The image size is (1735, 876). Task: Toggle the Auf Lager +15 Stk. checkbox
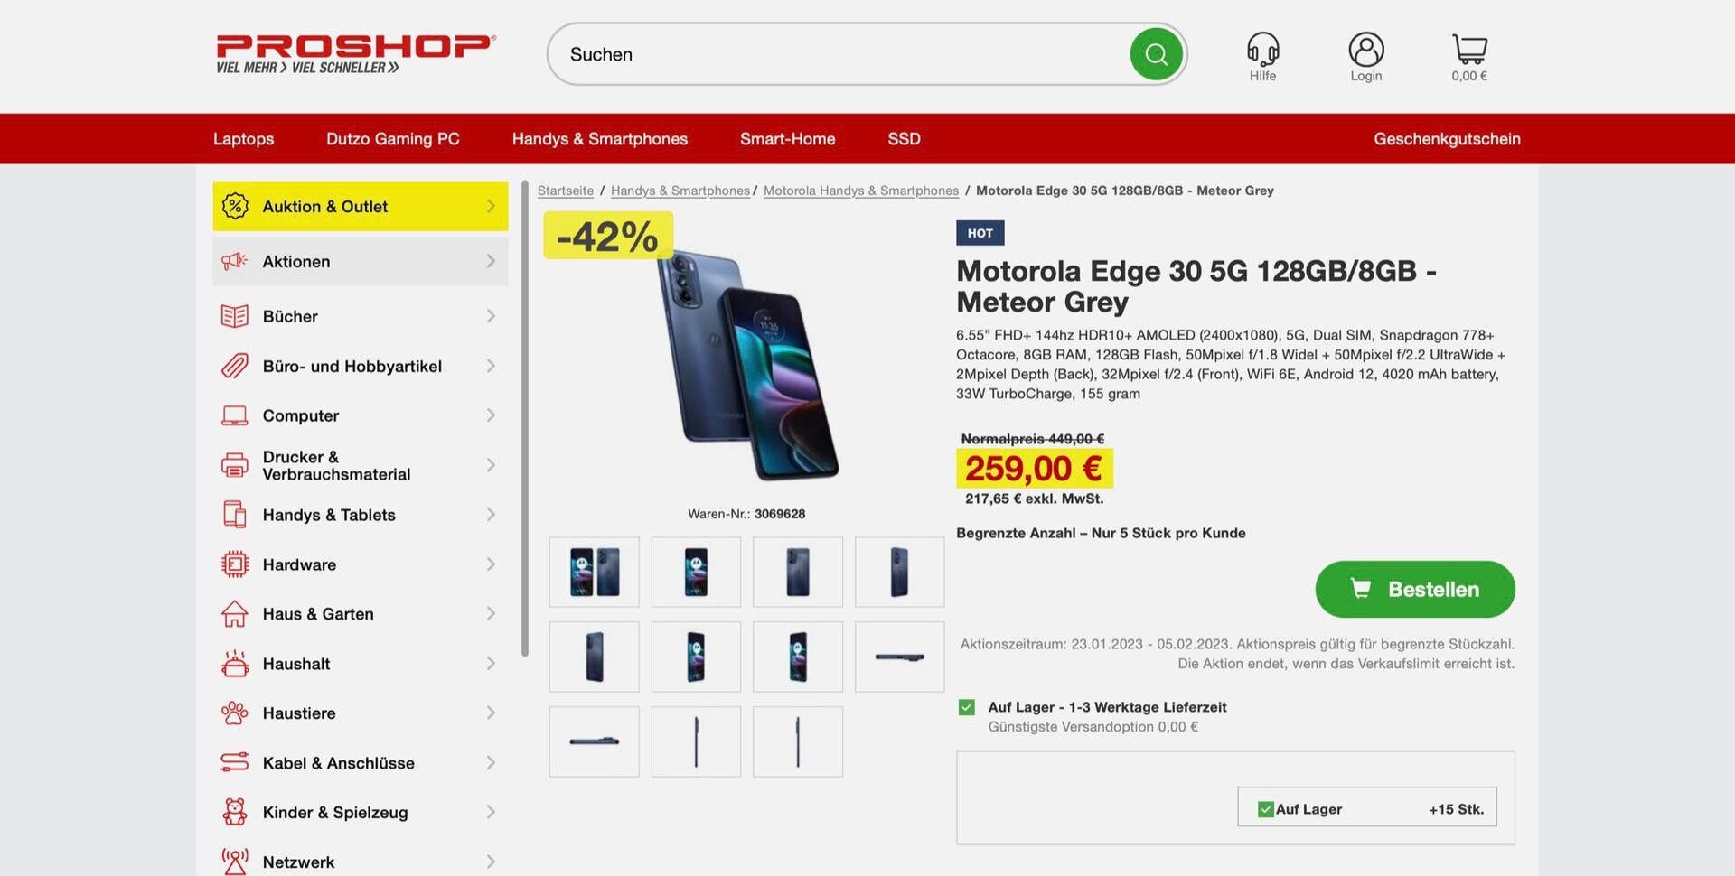pyautogui.click(x=1265, y=809)
